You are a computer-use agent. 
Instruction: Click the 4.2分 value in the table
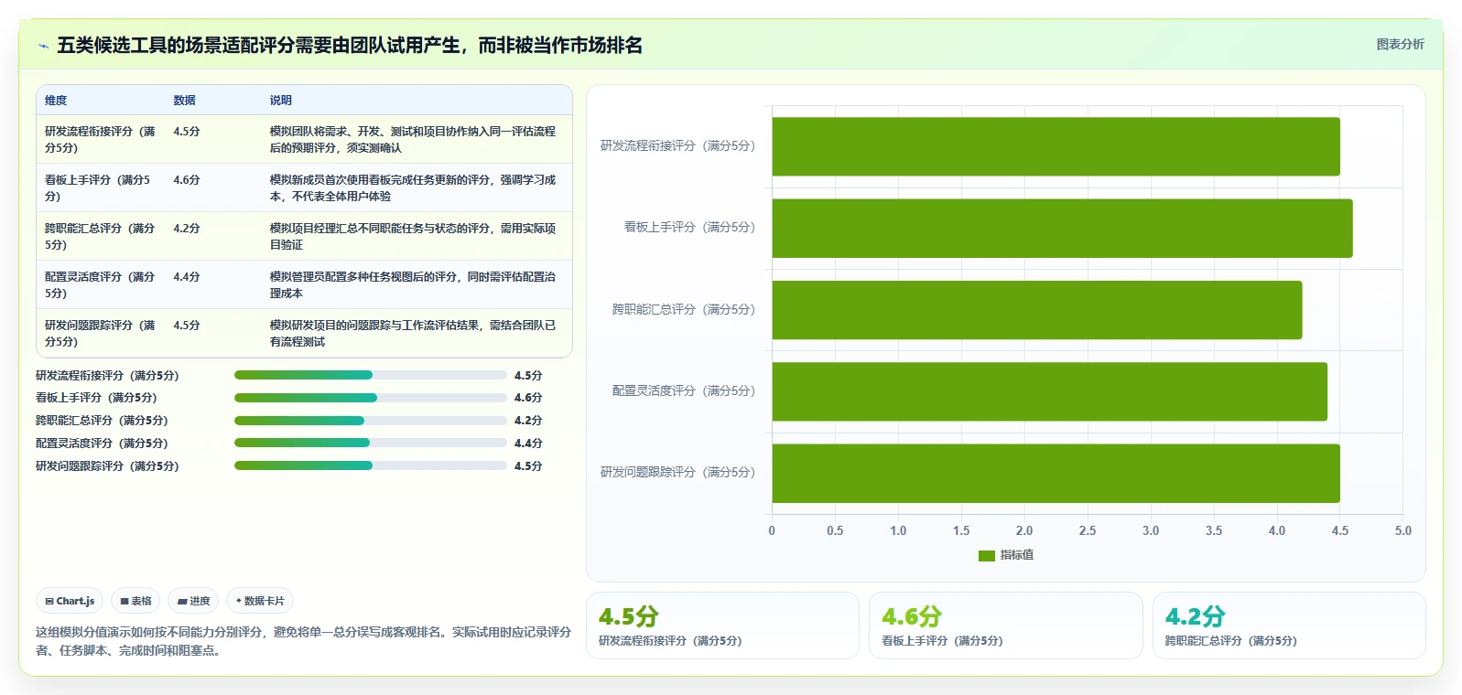pyautogui.click(x=186, y=229)
